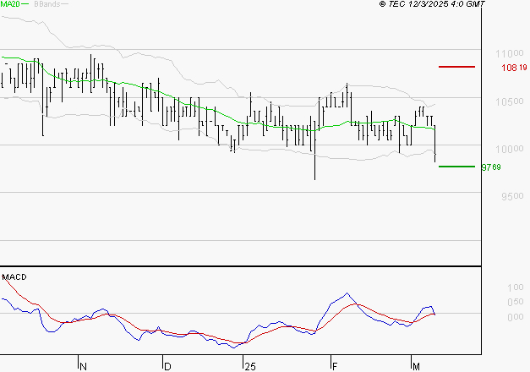Click the red 108.19 resistance line
Viewport: 530px width, 372px height.
coord(456,67)
